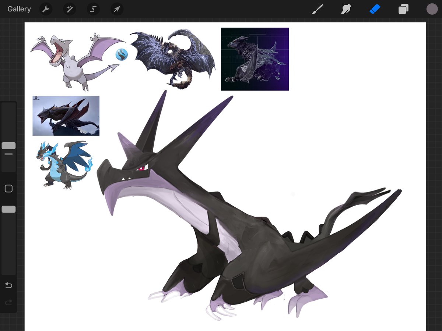Image resolution: width=442 pixels, height=331 pixels.
Task: Select the Smudge finger tool
Action: [x=346, y=9]
